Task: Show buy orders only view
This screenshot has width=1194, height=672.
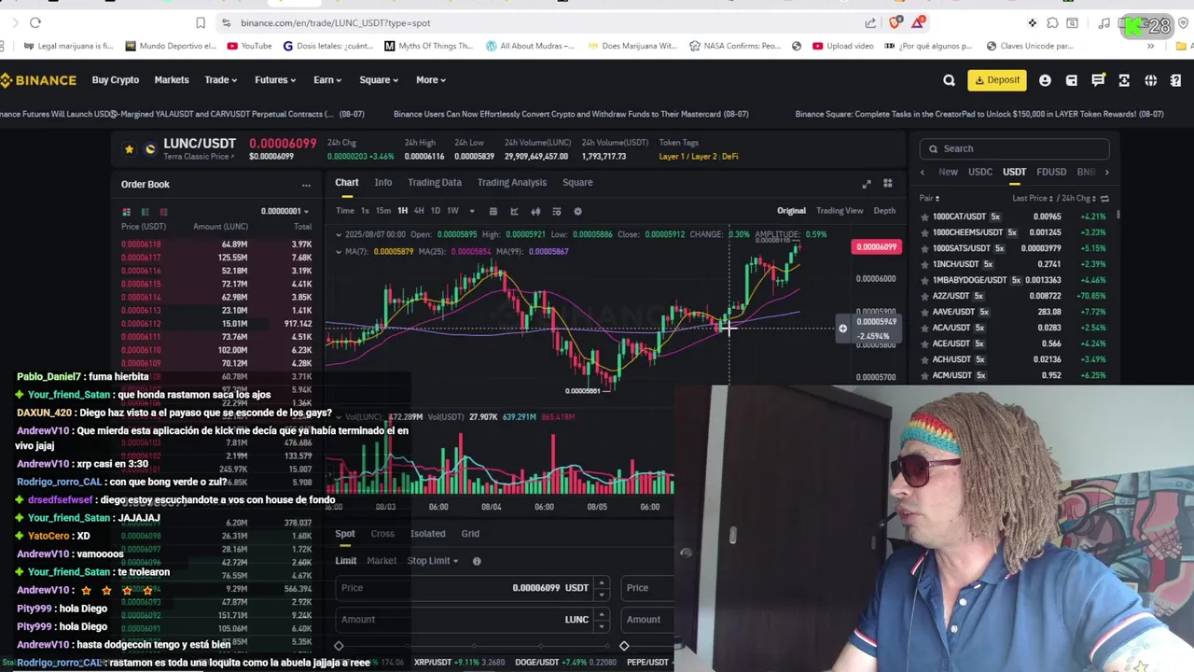Action: click(146, 212)
